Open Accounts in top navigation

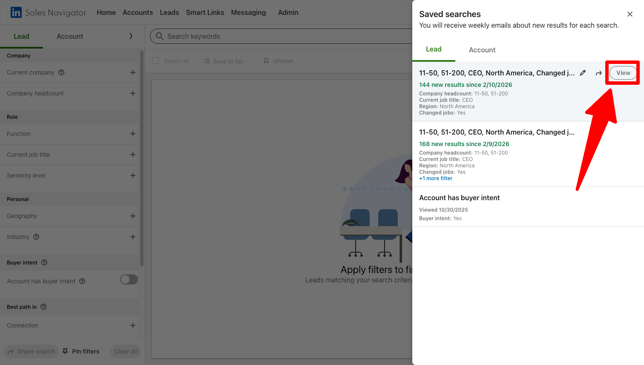click(x=138, y=12)
